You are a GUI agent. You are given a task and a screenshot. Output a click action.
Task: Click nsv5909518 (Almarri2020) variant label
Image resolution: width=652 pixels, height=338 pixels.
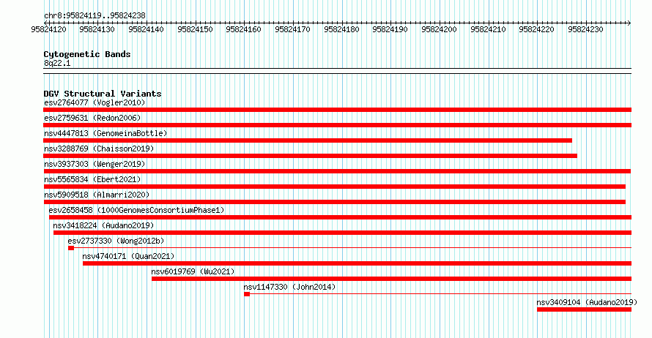[x=97, y=195]
